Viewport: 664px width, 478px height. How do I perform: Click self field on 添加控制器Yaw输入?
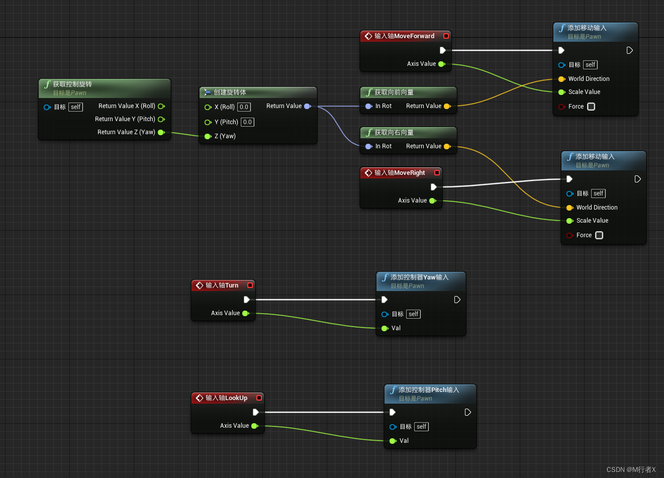coord(414,314)
